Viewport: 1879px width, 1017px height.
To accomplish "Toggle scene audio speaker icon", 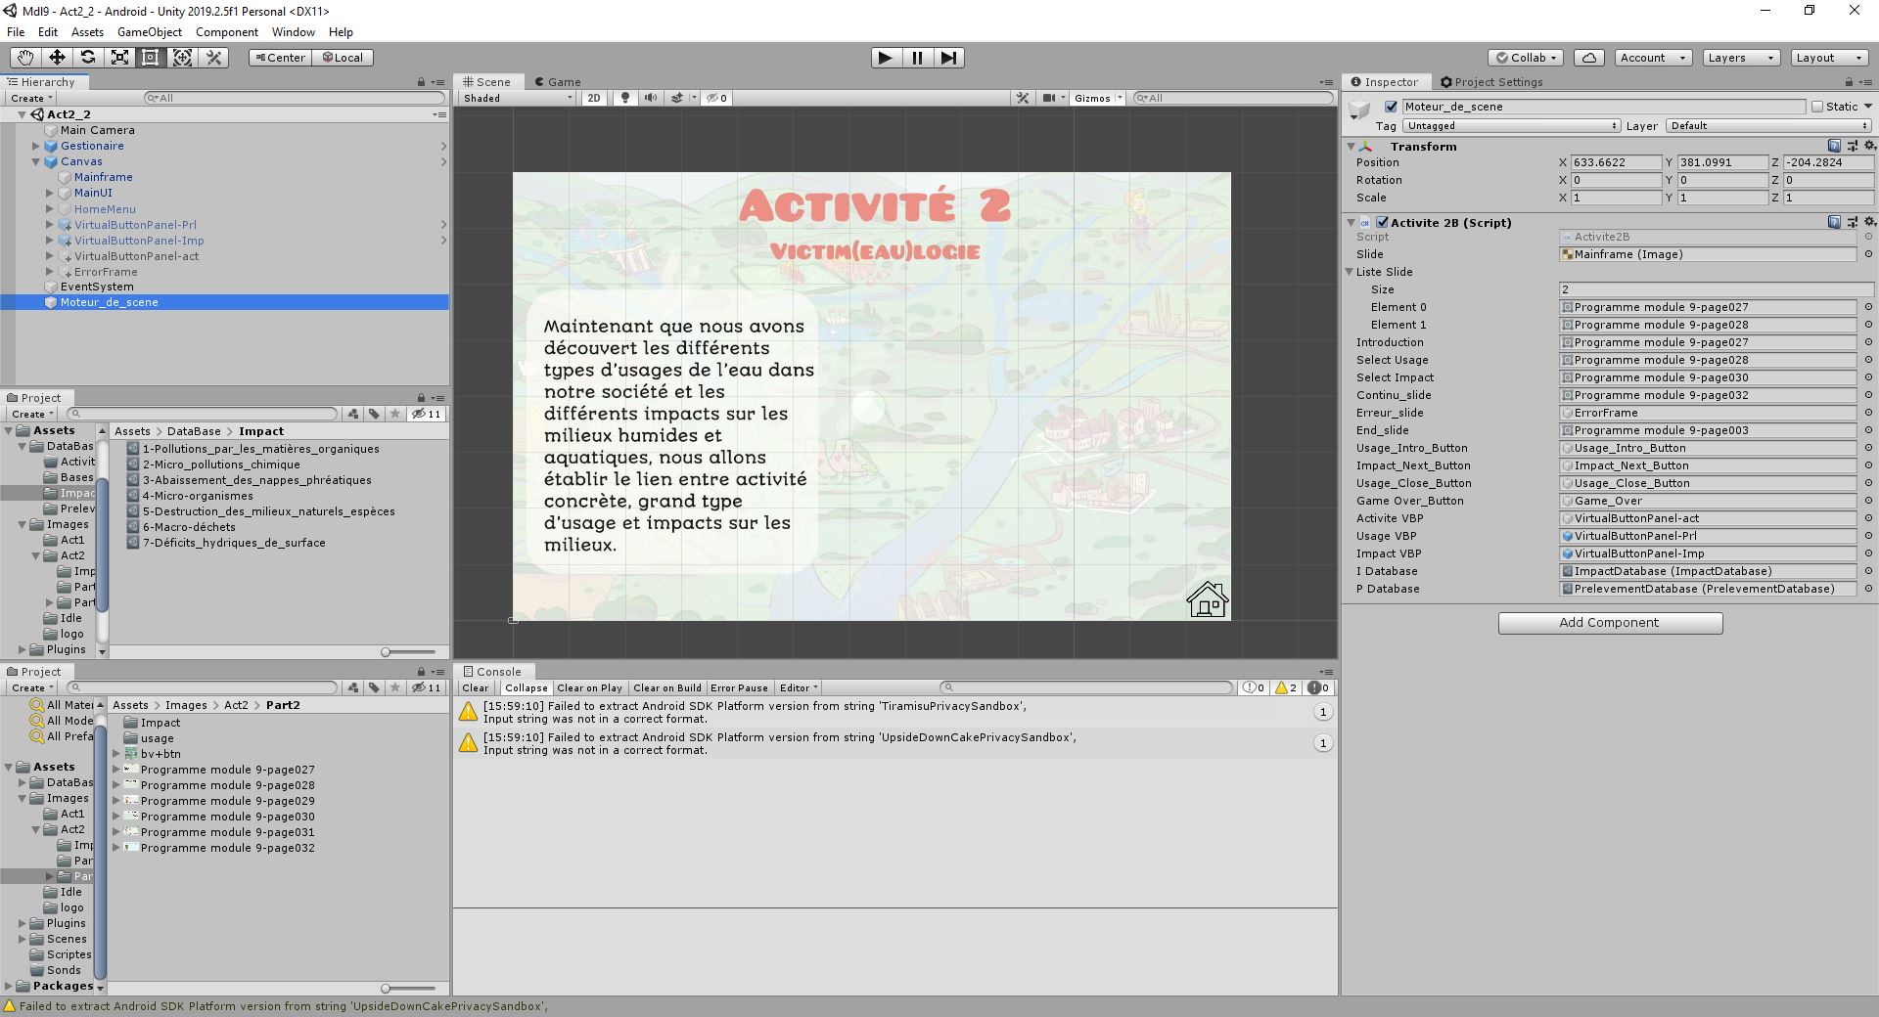I will coord(650,98).
